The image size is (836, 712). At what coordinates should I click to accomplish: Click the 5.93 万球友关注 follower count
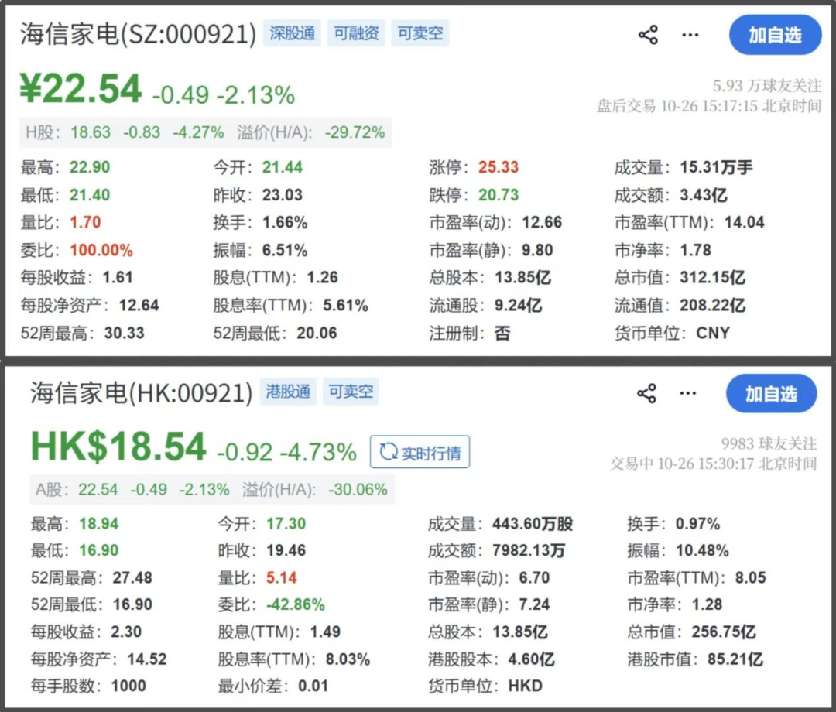point(766,86)
